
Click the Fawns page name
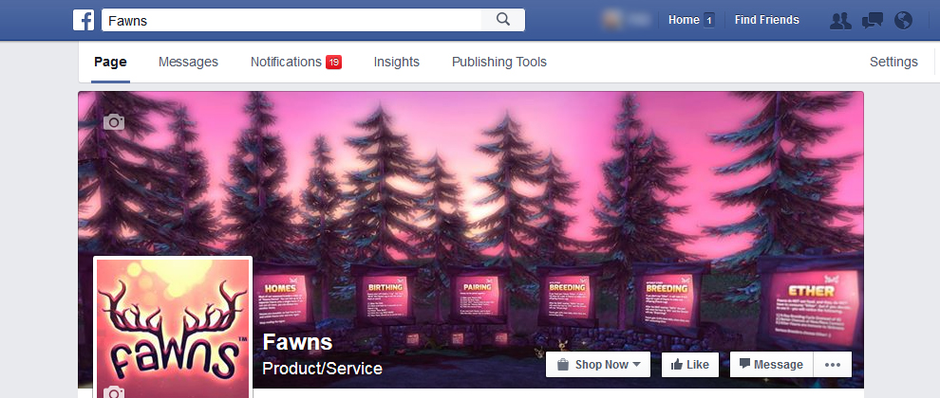(x=297, y=342)
